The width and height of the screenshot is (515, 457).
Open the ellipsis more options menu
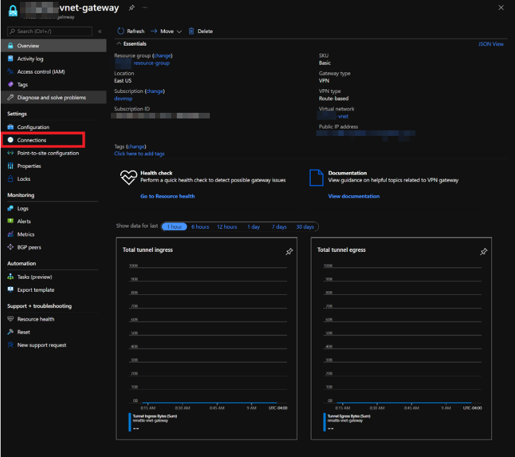click(145, 8)
